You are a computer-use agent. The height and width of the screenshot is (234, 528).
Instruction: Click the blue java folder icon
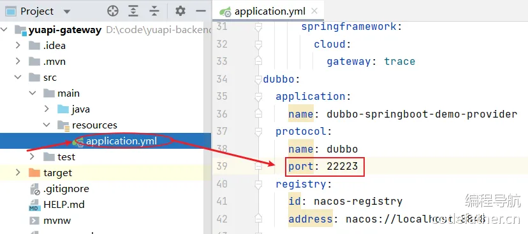point(63,109)
